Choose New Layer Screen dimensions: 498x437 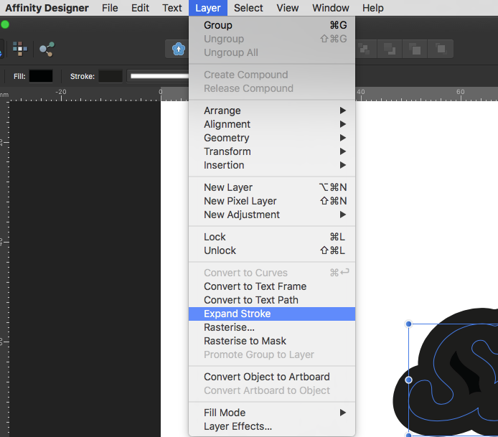click(272, 187)
